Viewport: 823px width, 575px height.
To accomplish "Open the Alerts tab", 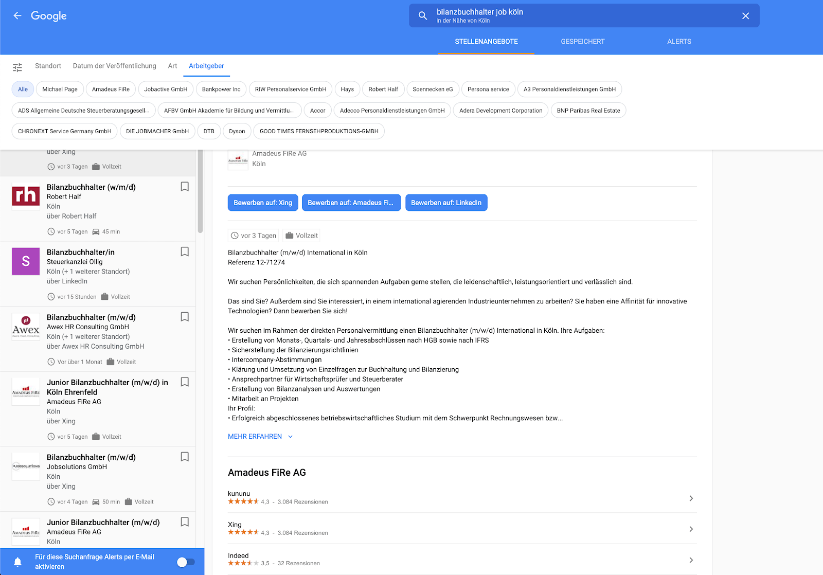I will [679, 42].
